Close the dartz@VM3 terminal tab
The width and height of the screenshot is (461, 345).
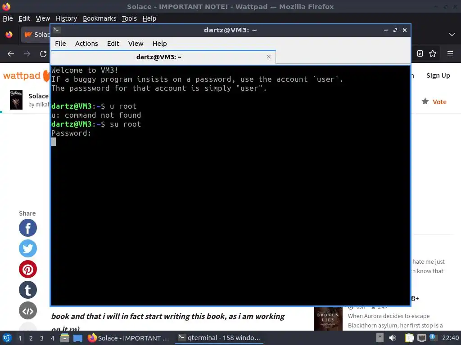[268, 57]
